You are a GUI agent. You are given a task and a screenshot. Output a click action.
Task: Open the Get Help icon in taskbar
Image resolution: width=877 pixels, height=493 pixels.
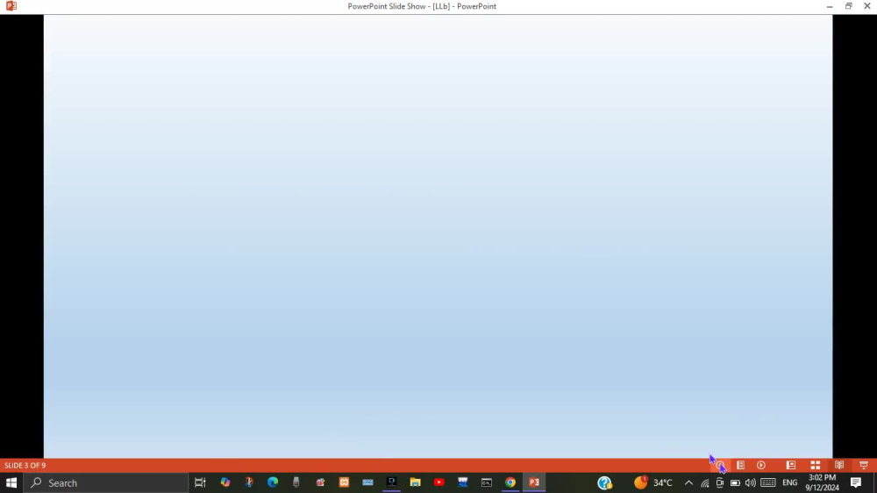(x=604, y=482)
